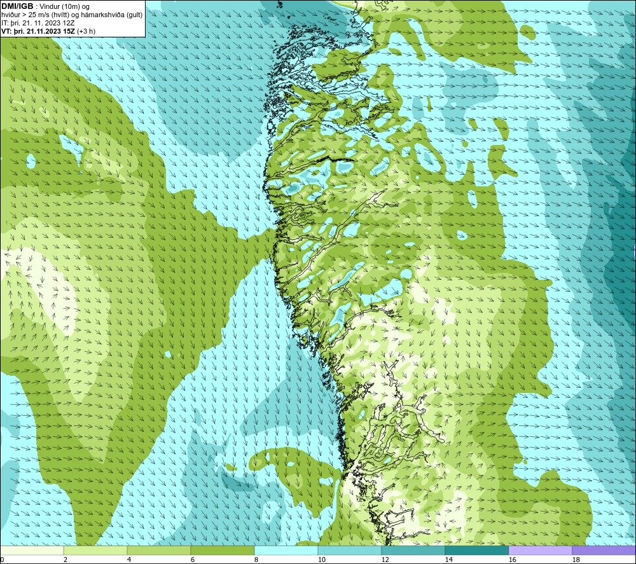Click the 16-18 m/s light purple swatch

[540, 550]
